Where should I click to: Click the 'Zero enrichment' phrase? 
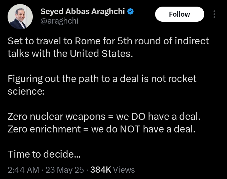point(44,129)
